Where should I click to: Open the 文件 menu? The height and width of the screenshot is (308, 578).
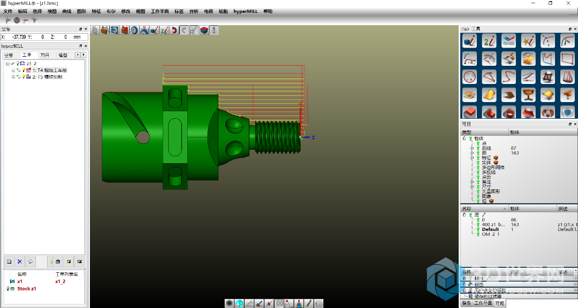[x=7, y=11]
